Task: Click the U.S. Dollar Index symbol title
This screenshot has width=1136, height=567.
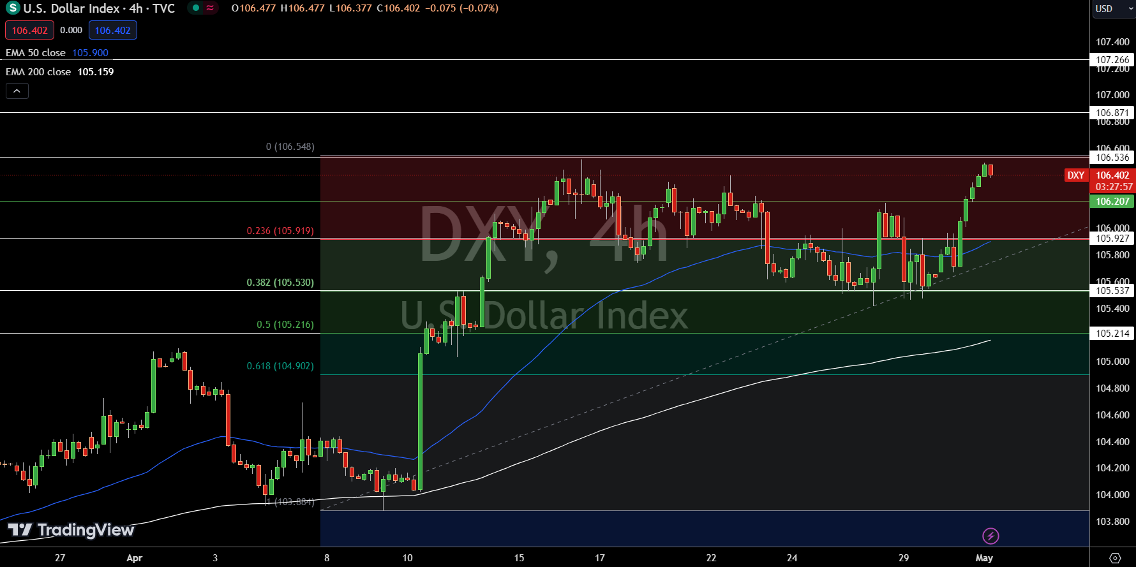Action: click(99, 8)
